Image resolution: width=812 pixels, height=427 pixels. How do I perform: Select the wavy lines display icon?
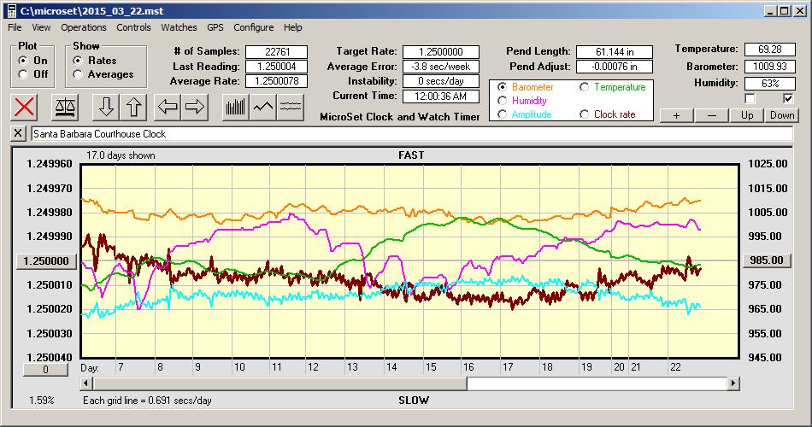pos(291,107)
